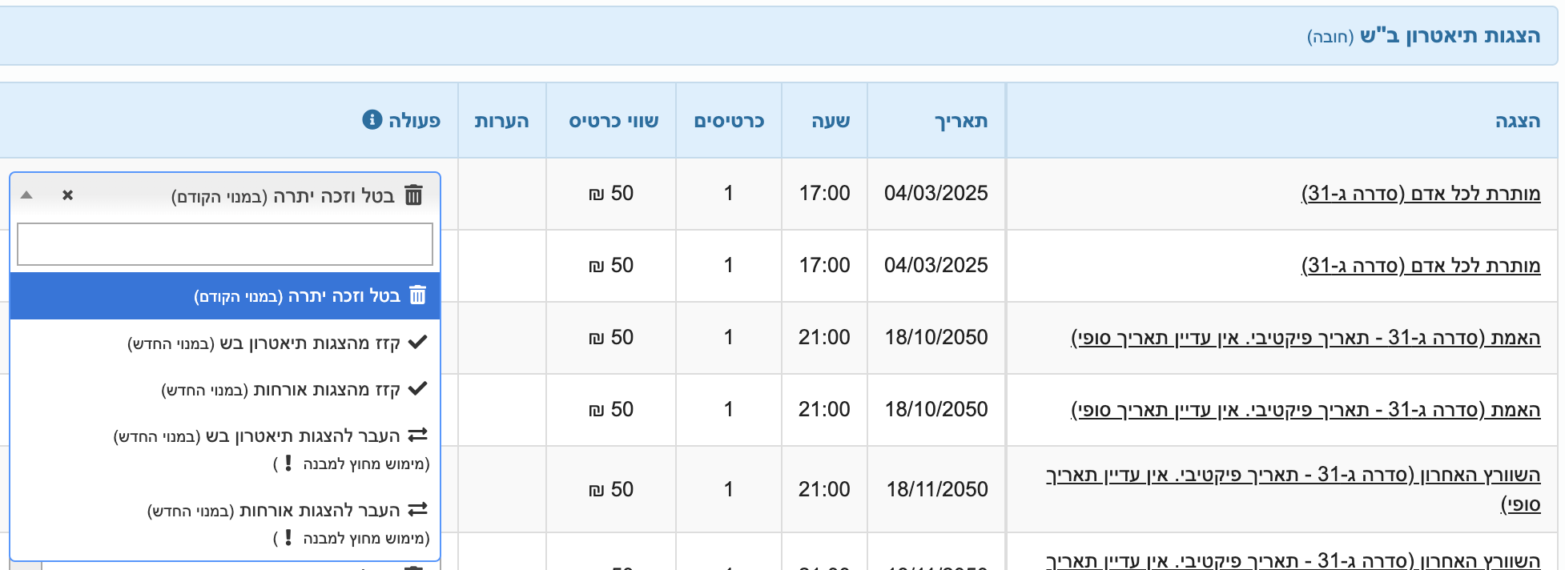
Task: Select option קזז מהצגות אורחות
Action: coord(225,389)
